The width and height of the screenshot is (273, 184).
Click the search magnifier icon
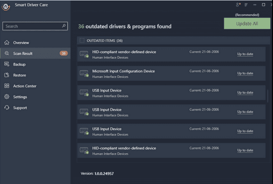(64, 26)
